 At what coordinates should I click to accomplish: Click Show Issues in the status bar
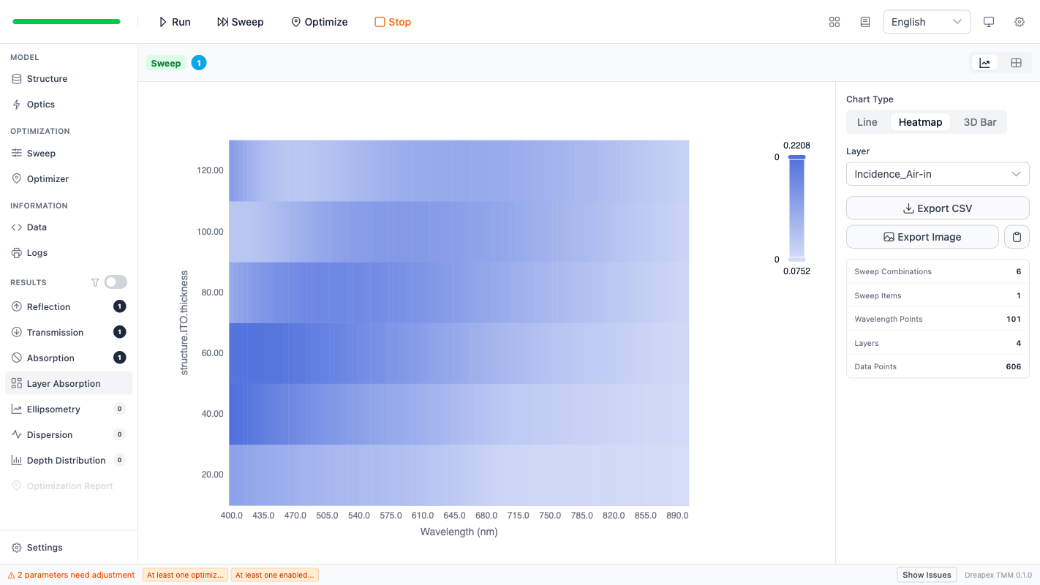coord(926,575)
